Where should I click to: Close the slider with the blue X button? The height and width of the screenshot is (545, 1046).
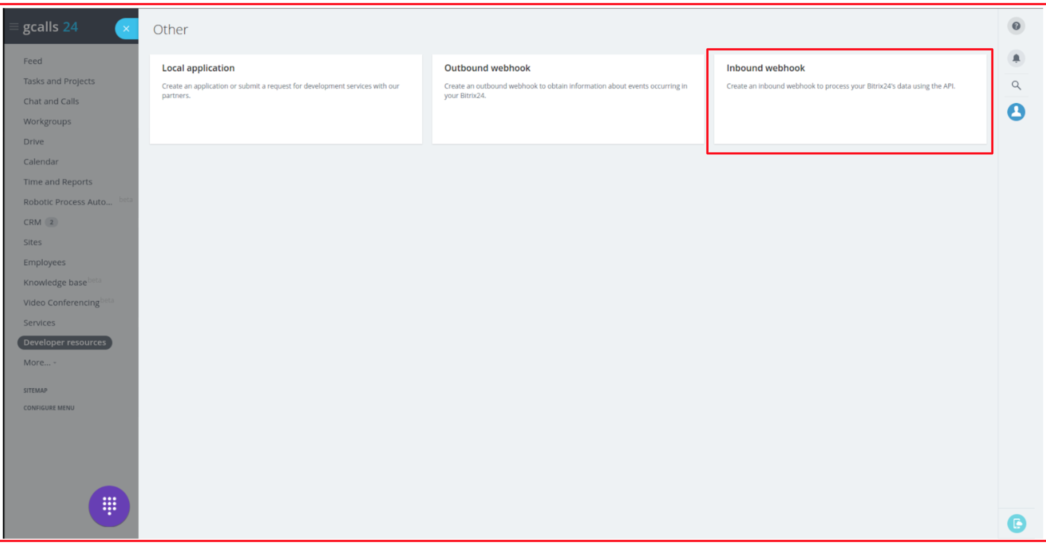[x=126, y=29]
